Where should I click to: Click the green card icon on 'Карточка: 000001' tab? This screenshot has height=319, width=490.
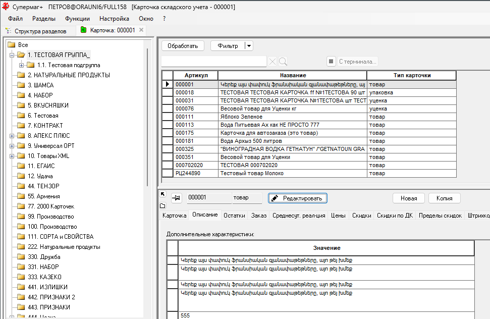tap(83, 30)
